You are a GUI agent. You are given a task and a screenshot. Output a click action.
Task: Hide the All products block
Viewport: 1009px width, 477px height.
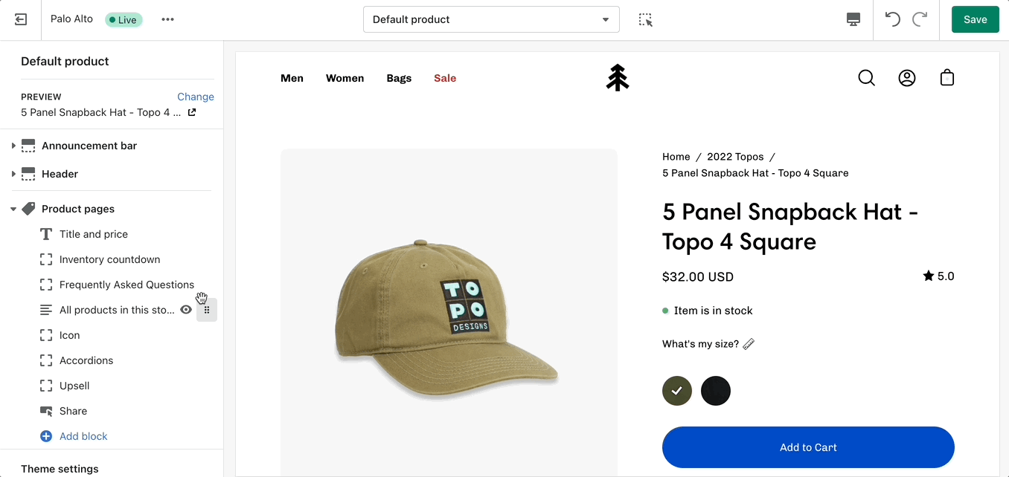pos(186,310)
